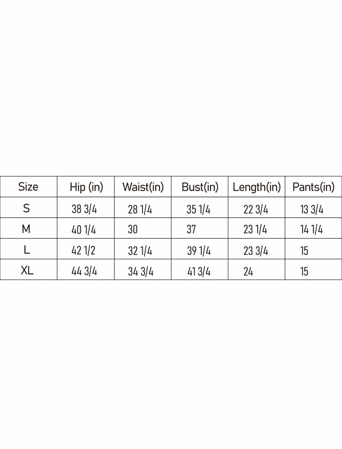Click the Bust(in) column header
Image resolution: width=342 pixels, height=449 pixels.
coord(200,187)
